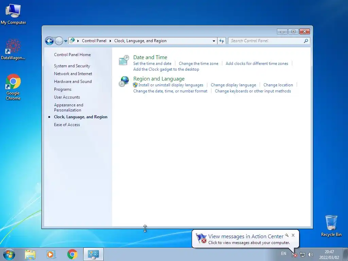
Task: Select the Control Panel breadcrumb
Action: 94,41
